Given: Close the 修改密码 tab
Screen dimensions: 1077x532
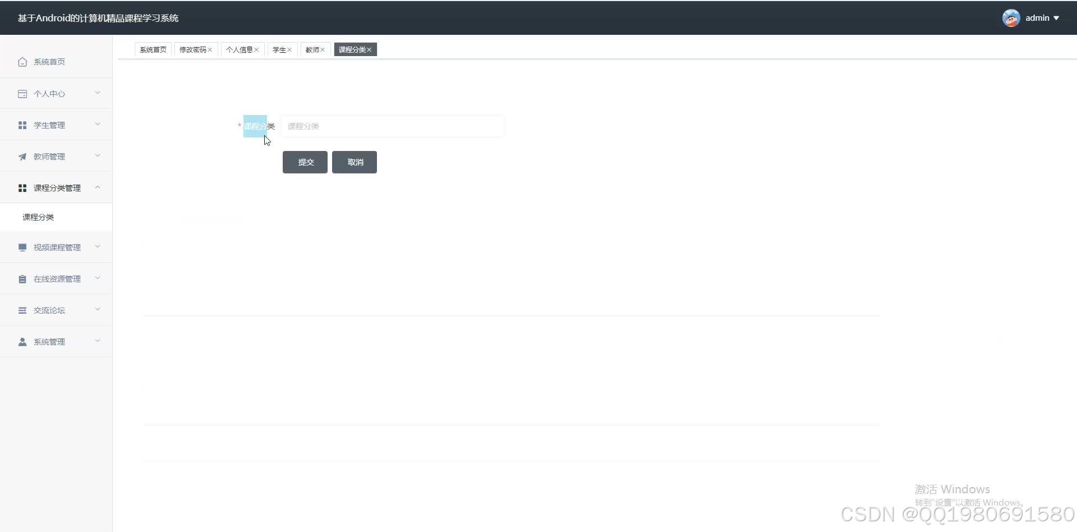Looking at the screenshot, I should pyautogui.click(x=210, y=50).
